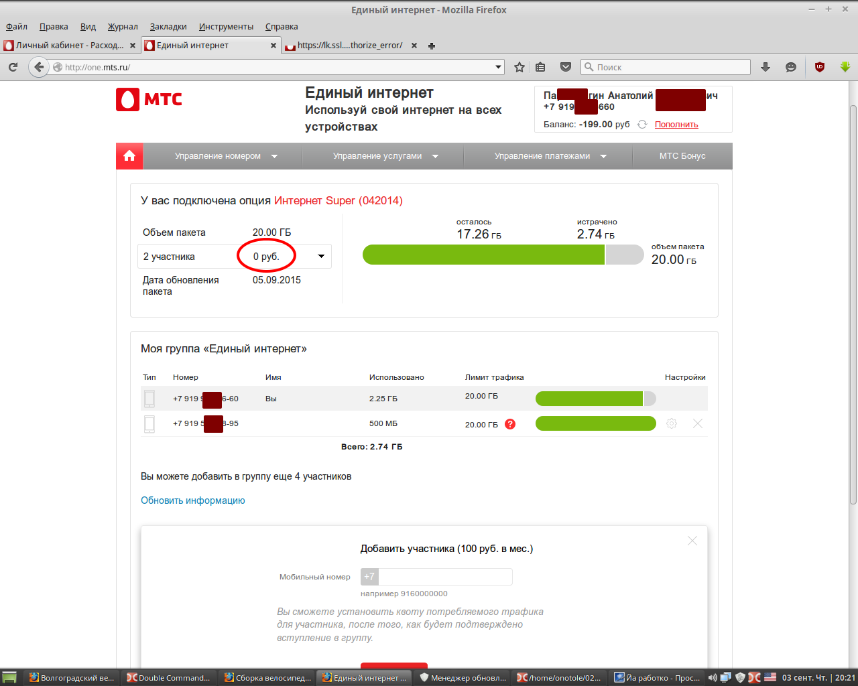Click the traffic bar for the 'Вы' row
This screenshot has width=858, height=686.
[x=595, y=399]
